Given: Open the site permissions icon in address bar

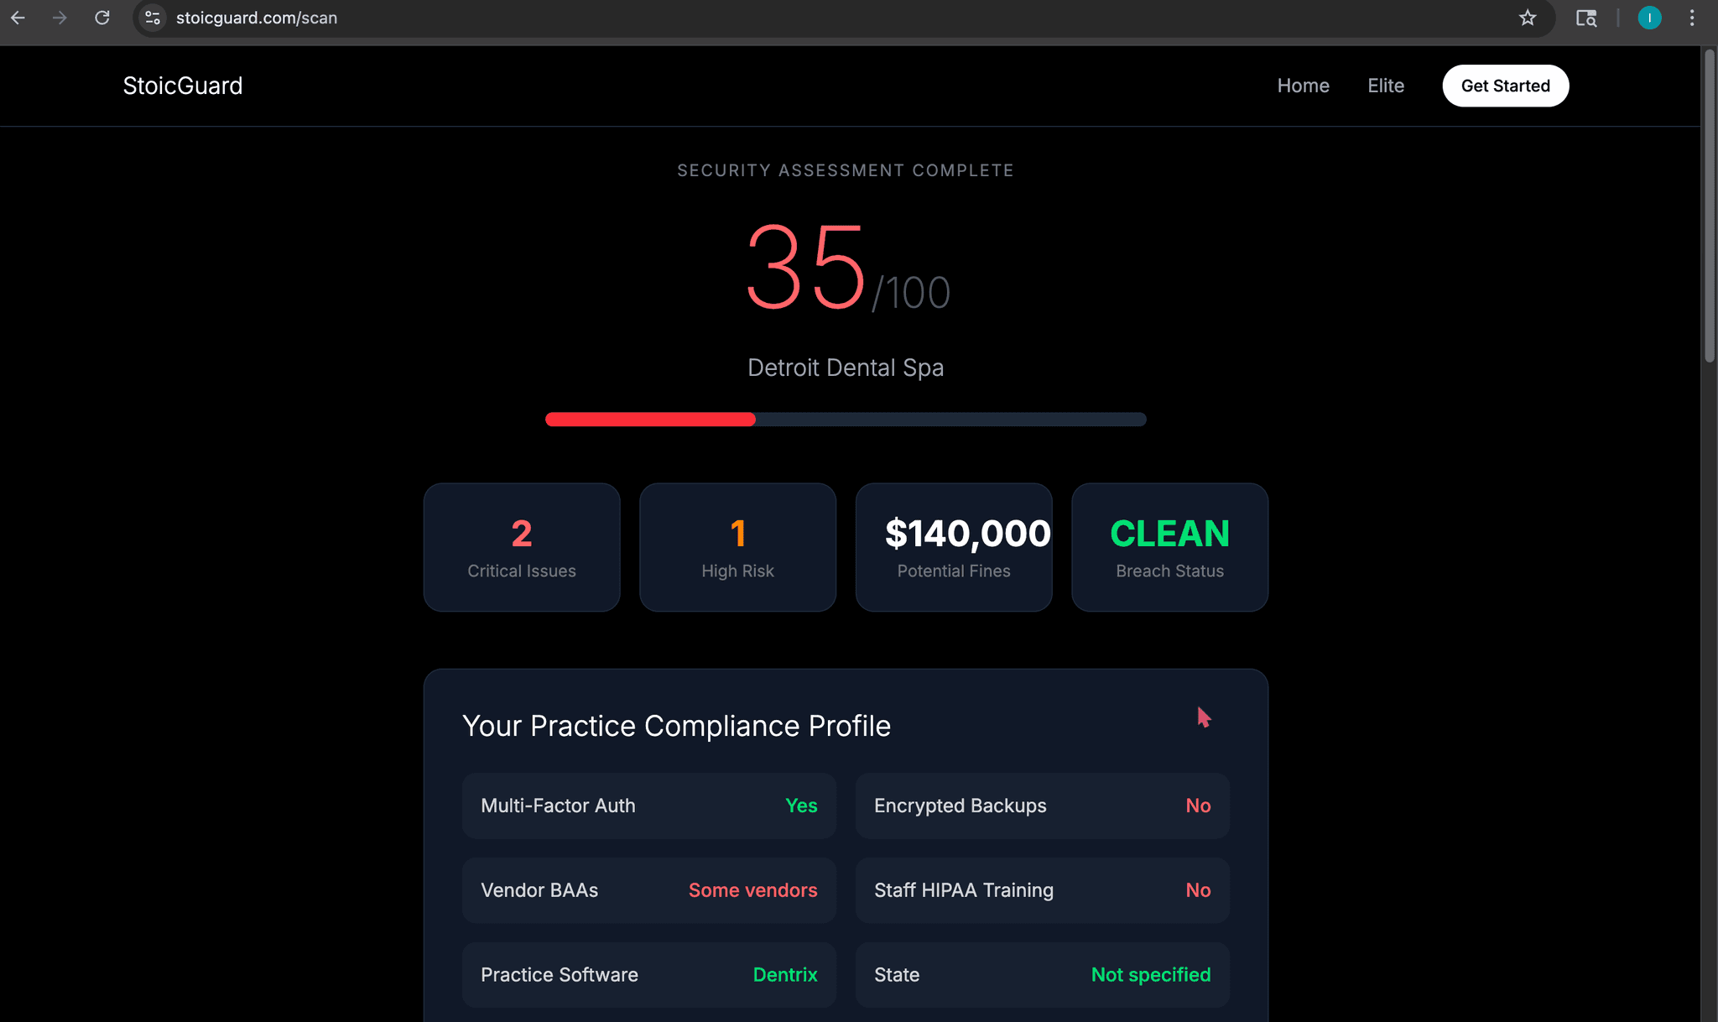Looking at the screenshot, I should tap(152, 17).
